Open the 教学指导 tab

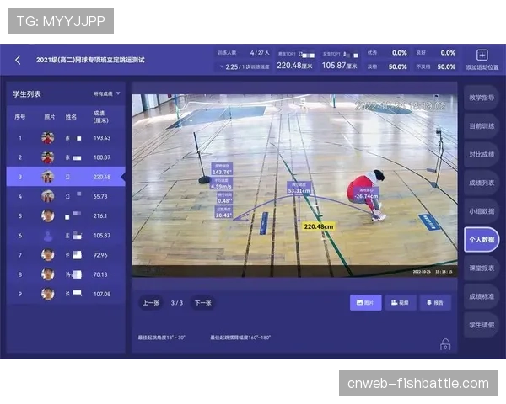(x=482, y=98)
